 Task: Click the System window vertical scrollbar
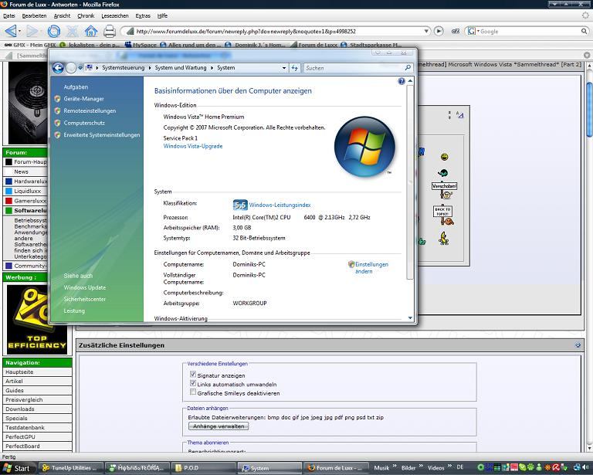[410, 183]
